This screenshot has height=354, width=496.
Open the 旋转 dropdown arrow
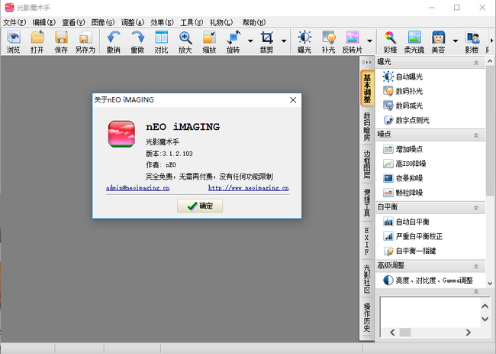click(x=250, y=41)
